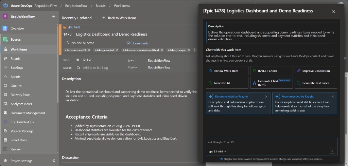Viewport: 348px width, 166px height.
Task: Open the Queries sidebar icon
Action: (5, 86)
